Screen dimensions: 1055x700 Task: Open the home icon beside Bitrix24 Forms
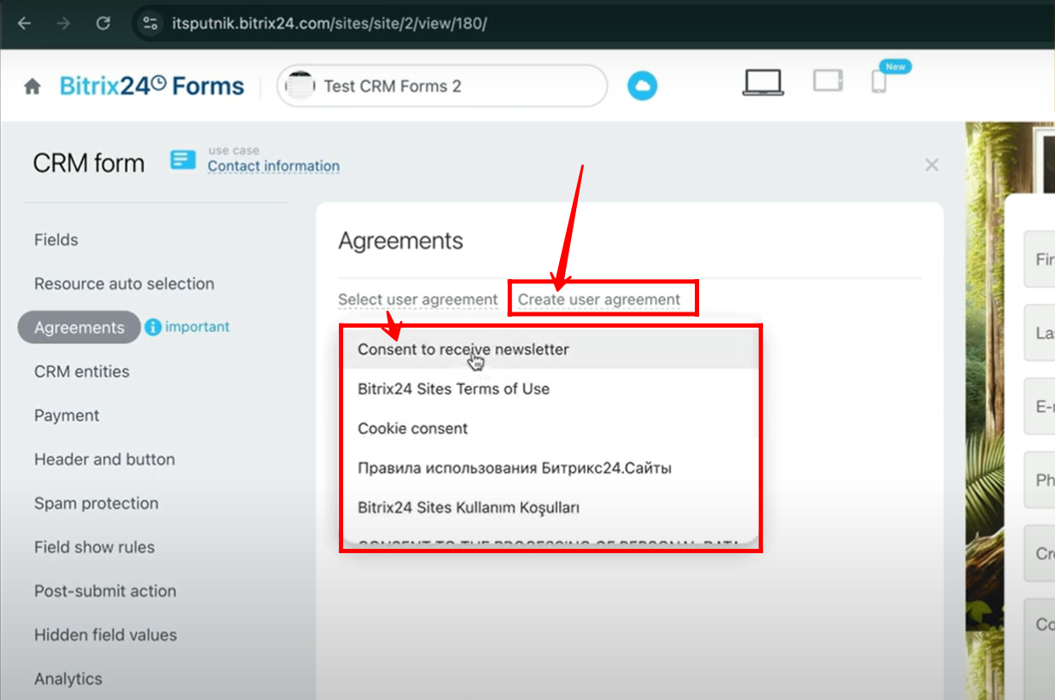click(x=32, y=86)
